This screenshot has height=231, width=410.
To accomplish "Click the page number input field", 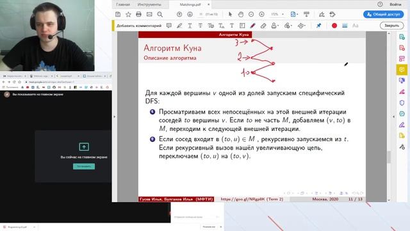I will [201, 14].
